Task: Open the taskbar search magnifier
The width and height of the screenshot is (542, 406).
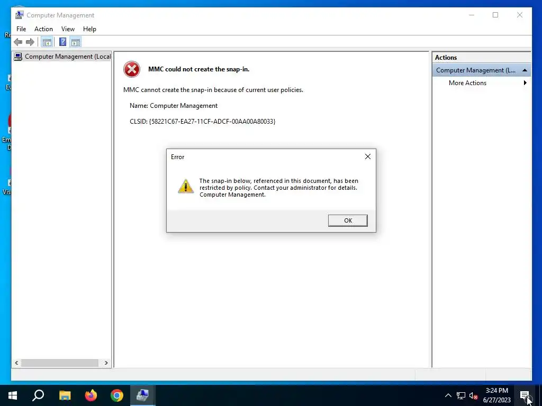Action: (38, 395)
